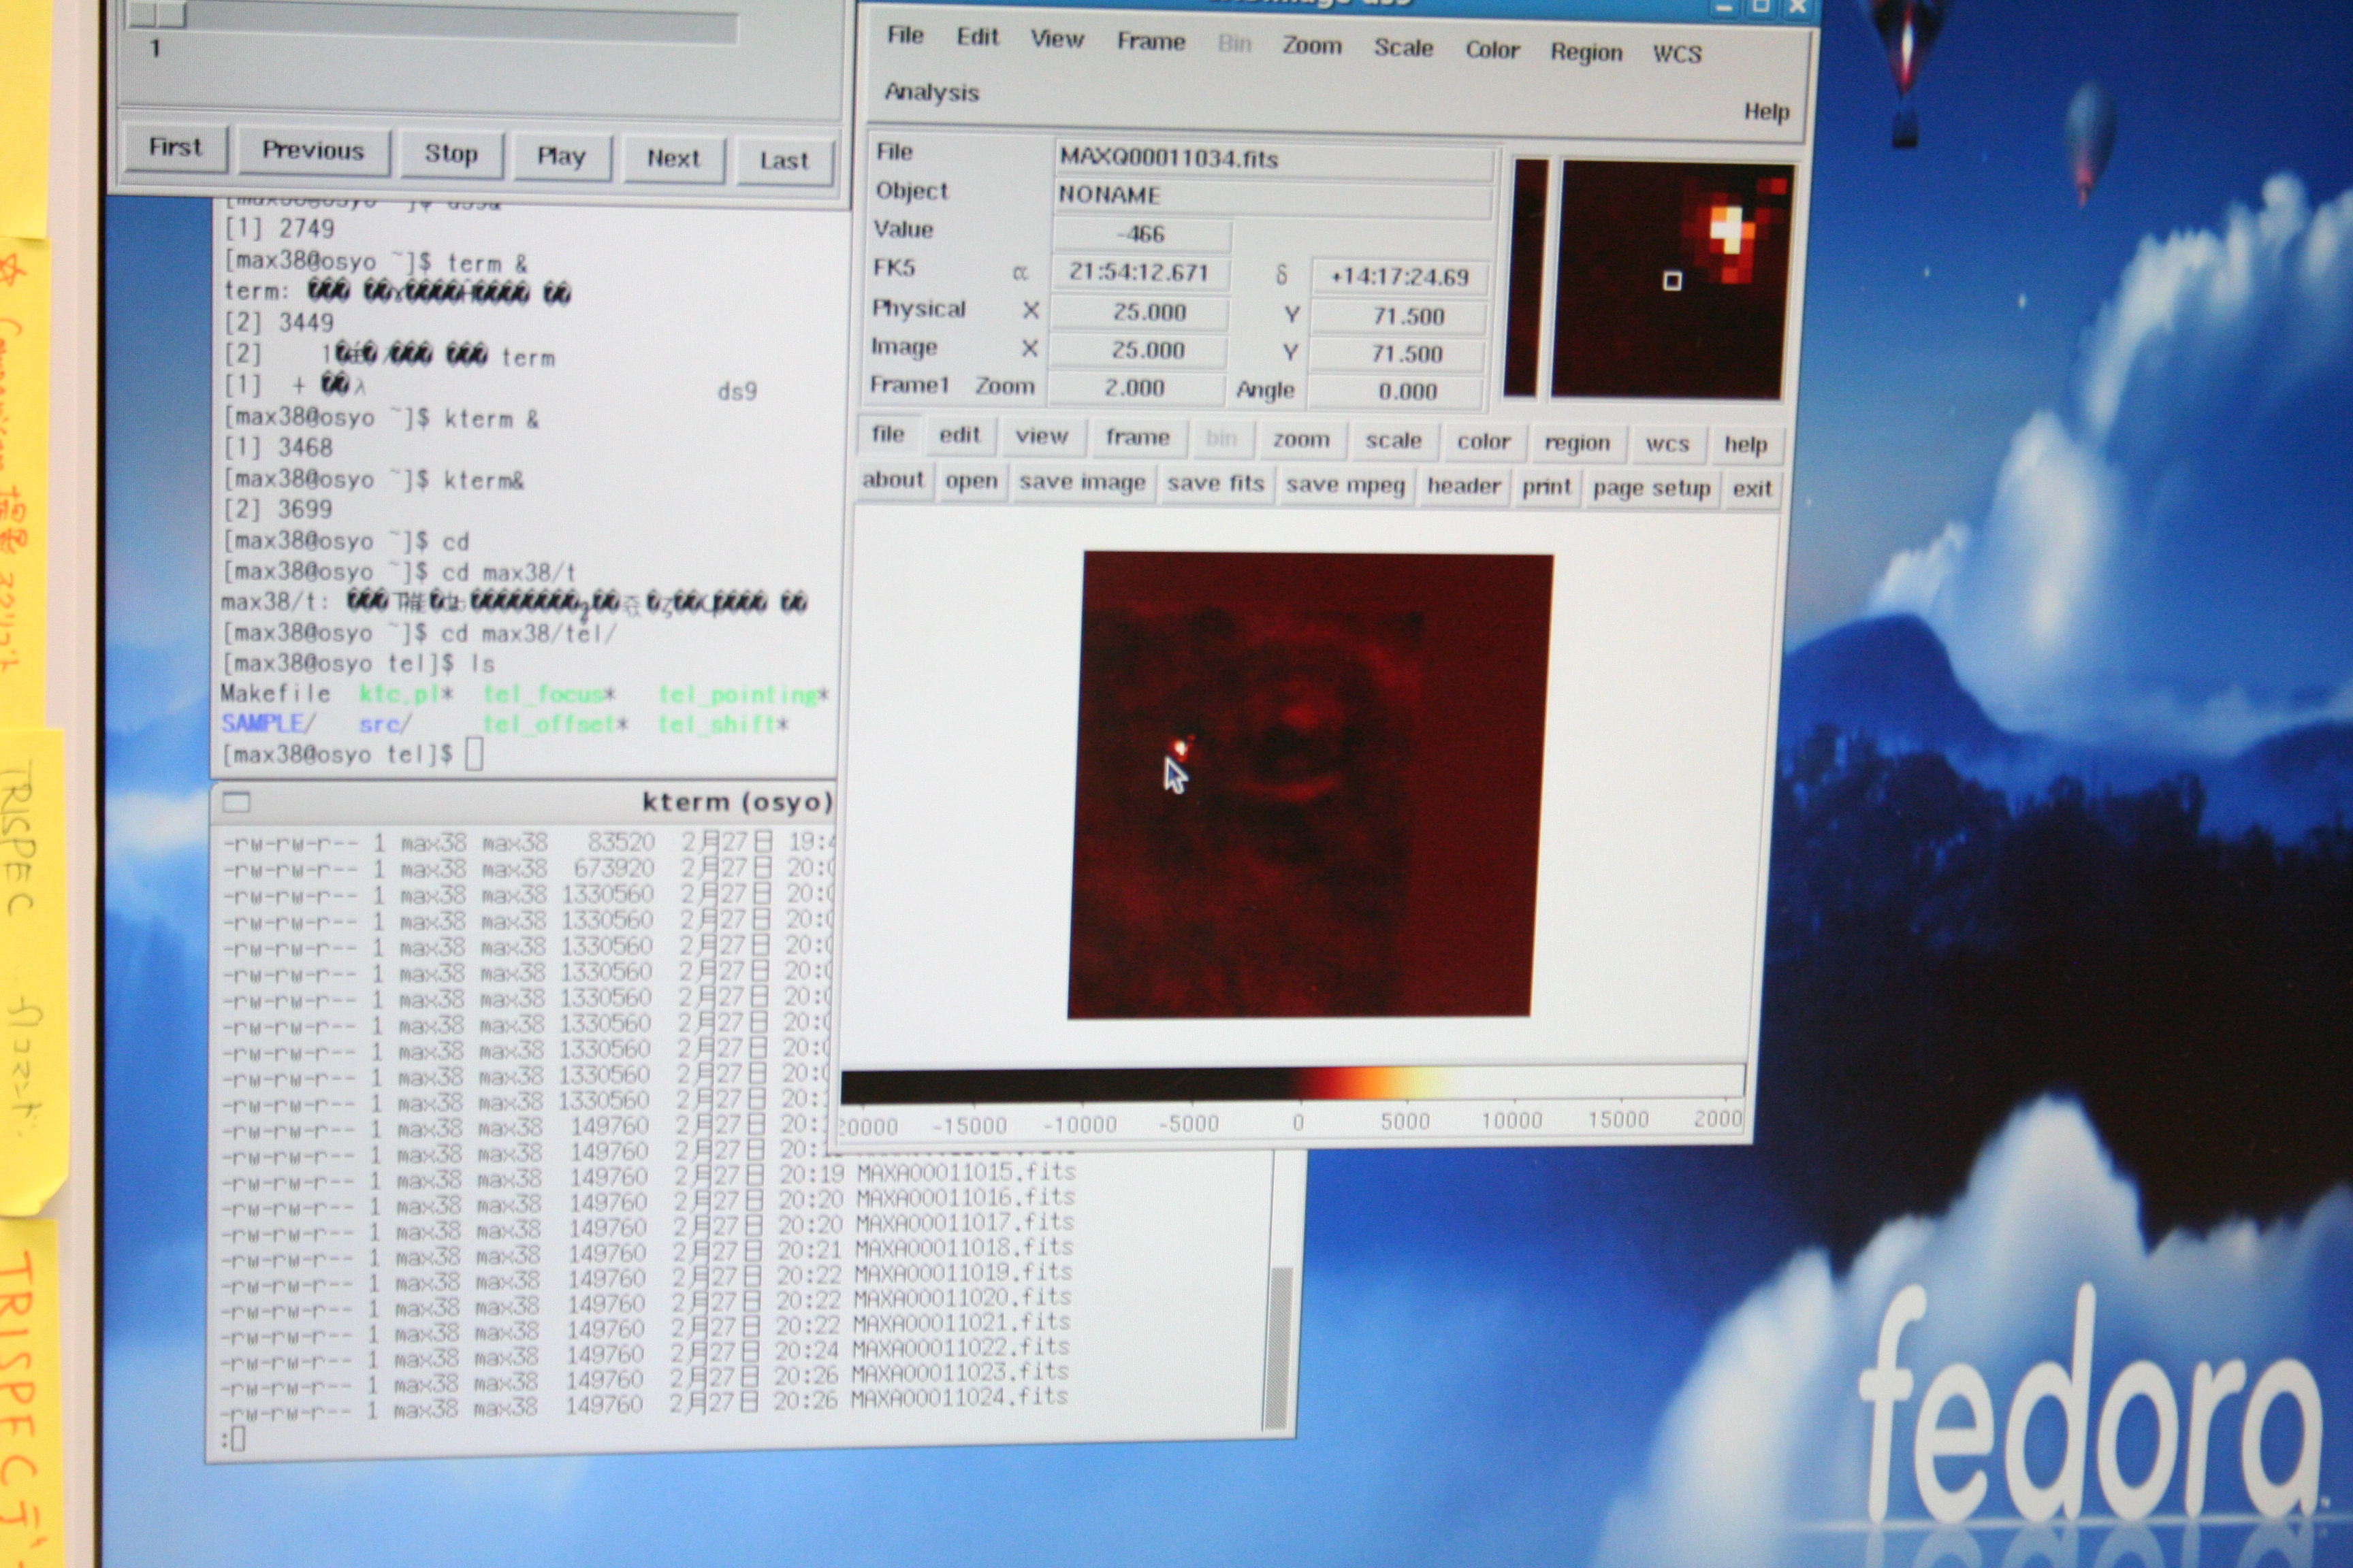Open the Edit menu in ds9
Screen dimensions: 2353x1568
click(976, 37)
